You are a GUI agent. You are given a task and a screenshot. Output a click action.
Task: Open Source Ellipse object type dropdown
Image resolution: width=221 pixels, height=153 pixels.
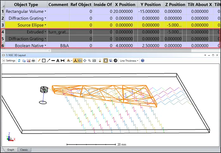45,25
